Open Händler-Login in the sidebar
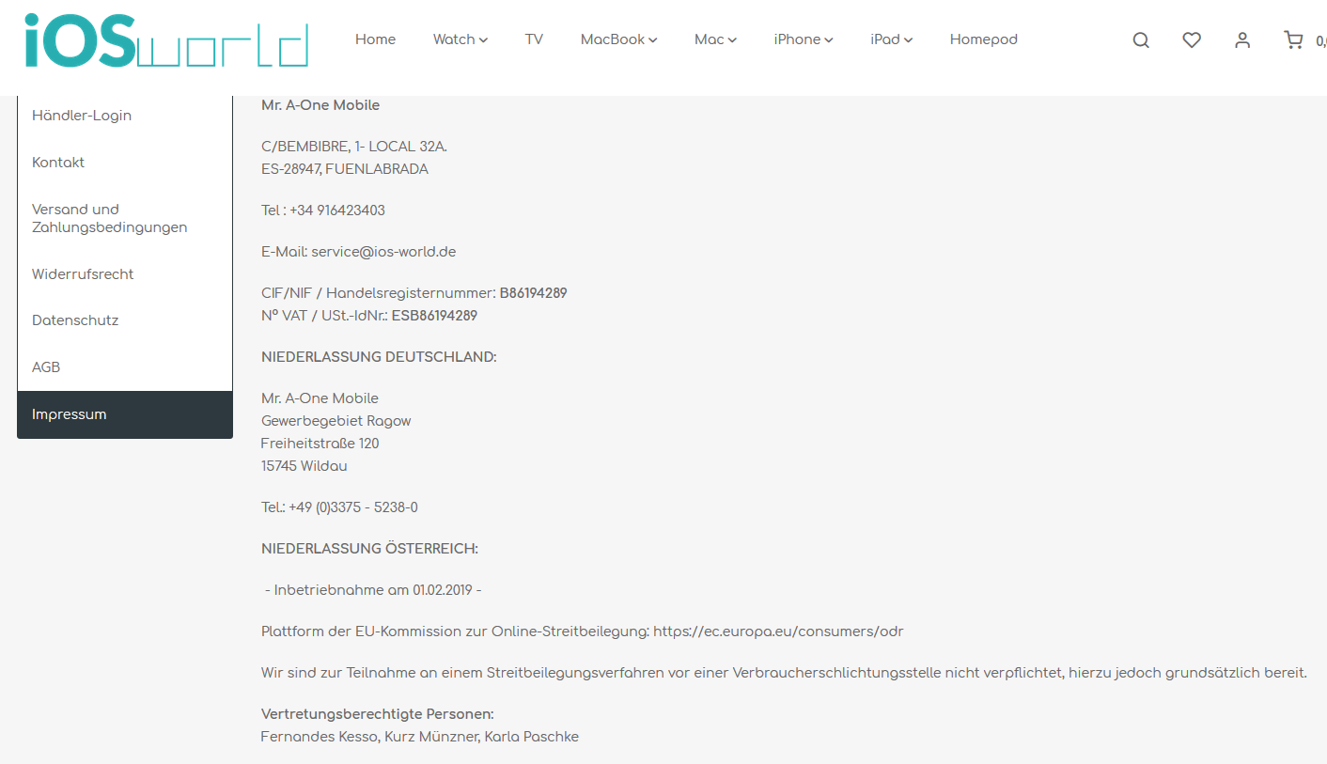Viewport: 1327px width, 764px height. tap(125, 116)
